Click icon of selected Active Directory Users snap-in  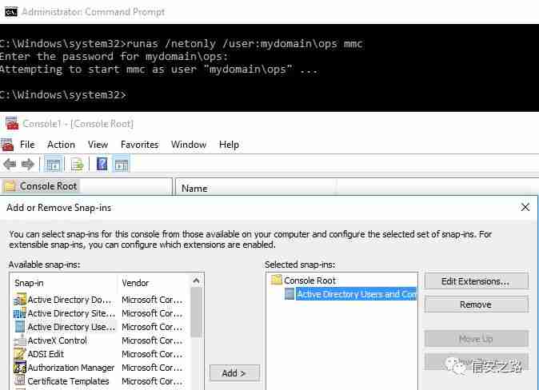point(289,294)
